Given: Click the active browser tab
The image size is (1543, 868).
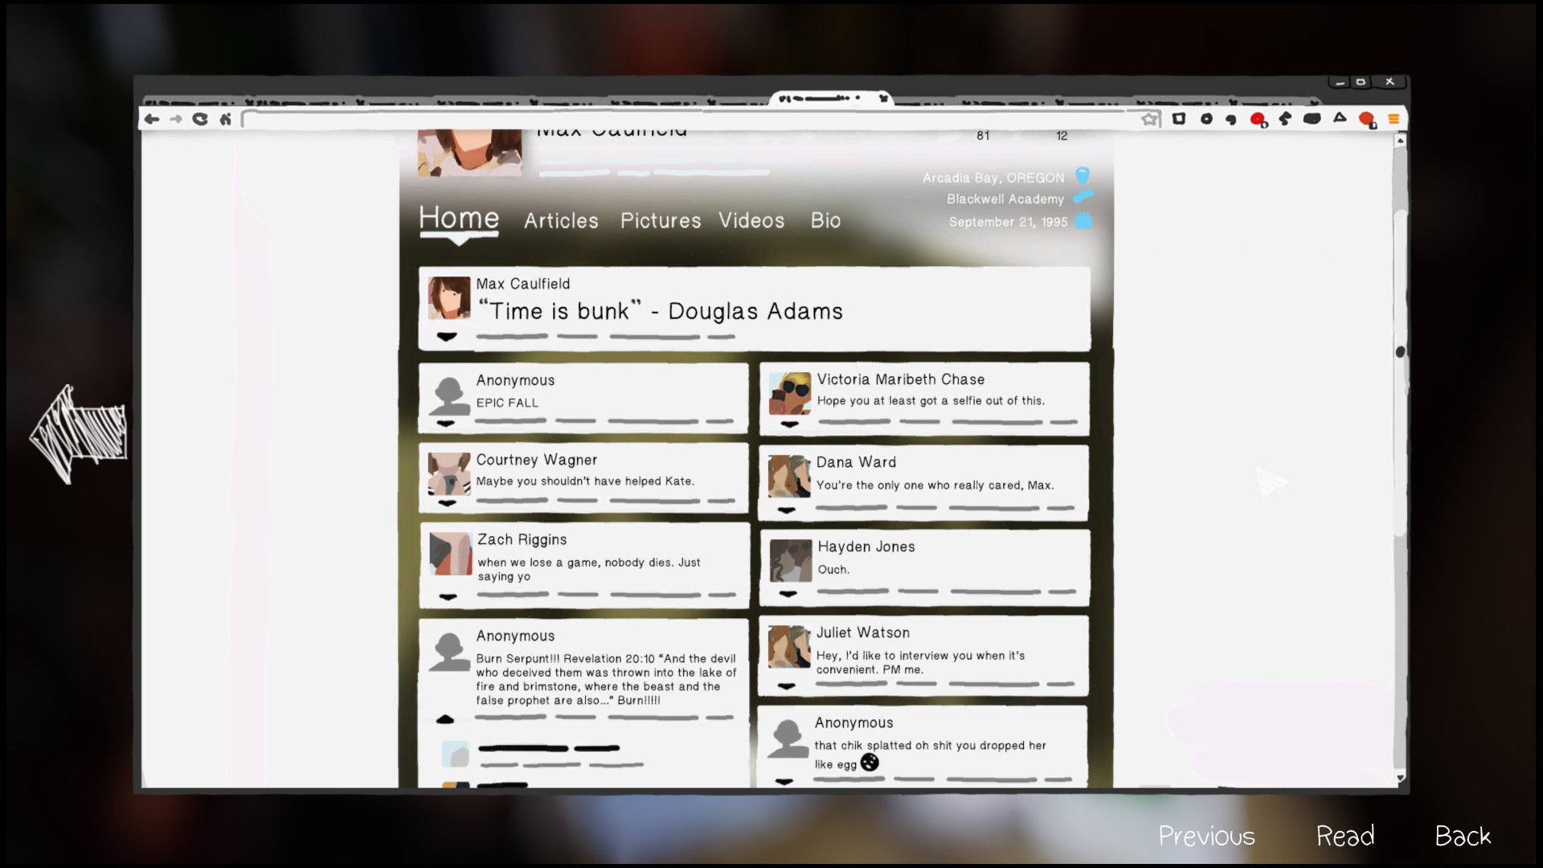Looking at the screenshot, I should [x=832, y=99].
